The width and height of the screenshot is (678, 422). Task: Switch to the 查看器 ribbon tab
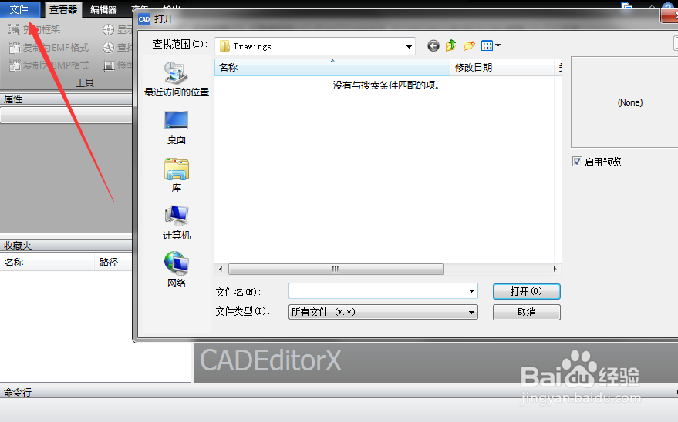point(63,9)
